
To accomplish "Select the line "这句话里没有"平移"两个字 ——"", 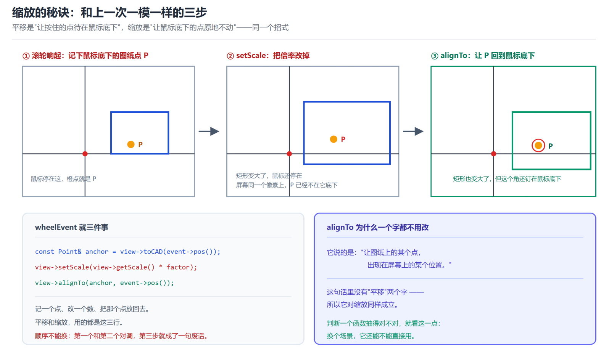I will click(x=375, y=292).
